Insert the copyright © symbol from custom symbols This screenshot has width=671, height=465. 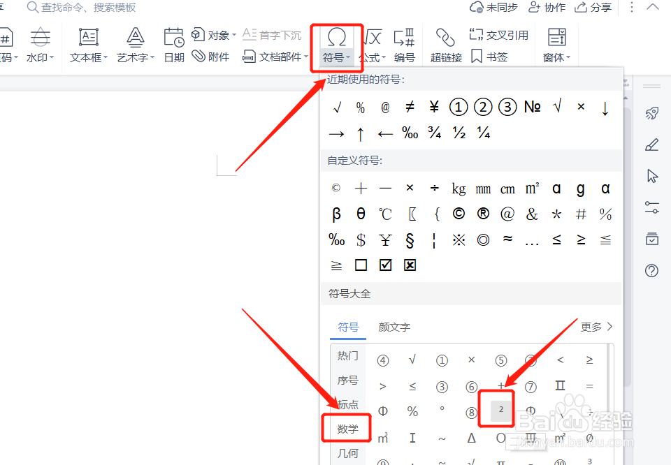pos(335,188)
